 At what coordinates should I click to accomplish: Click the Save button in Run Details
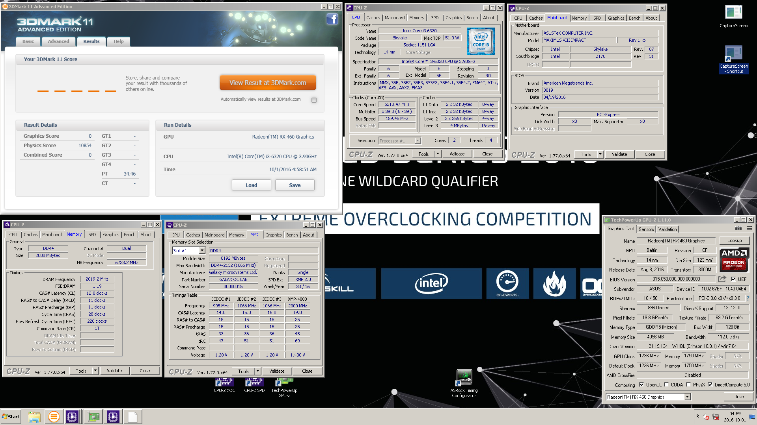pyautogui.click(x=295, y=185)
